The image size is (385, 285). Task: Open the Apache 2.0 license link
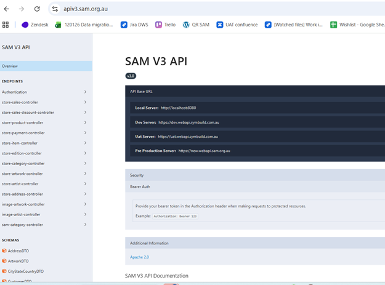pyautogui.click(x=139, y=257)
